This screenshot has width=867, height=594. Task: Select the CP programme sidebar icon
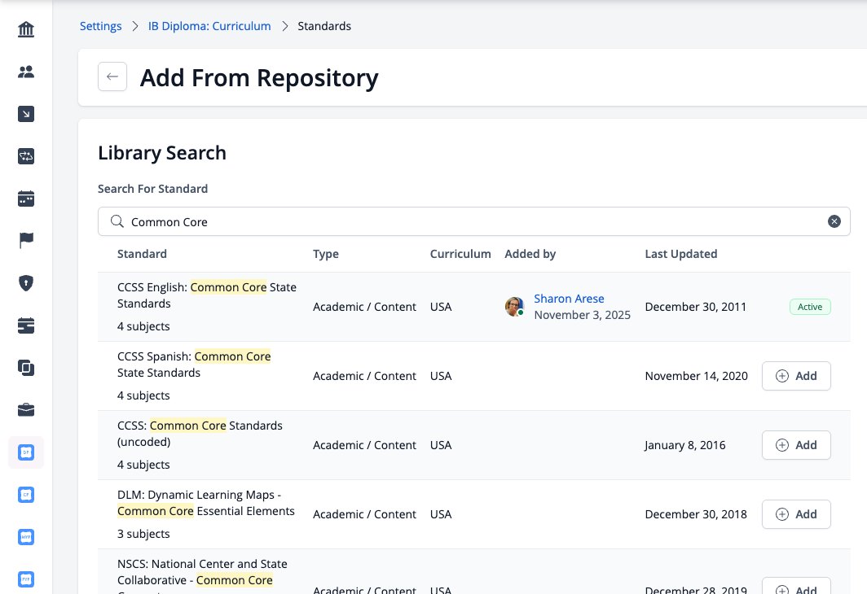click(26, 495)
